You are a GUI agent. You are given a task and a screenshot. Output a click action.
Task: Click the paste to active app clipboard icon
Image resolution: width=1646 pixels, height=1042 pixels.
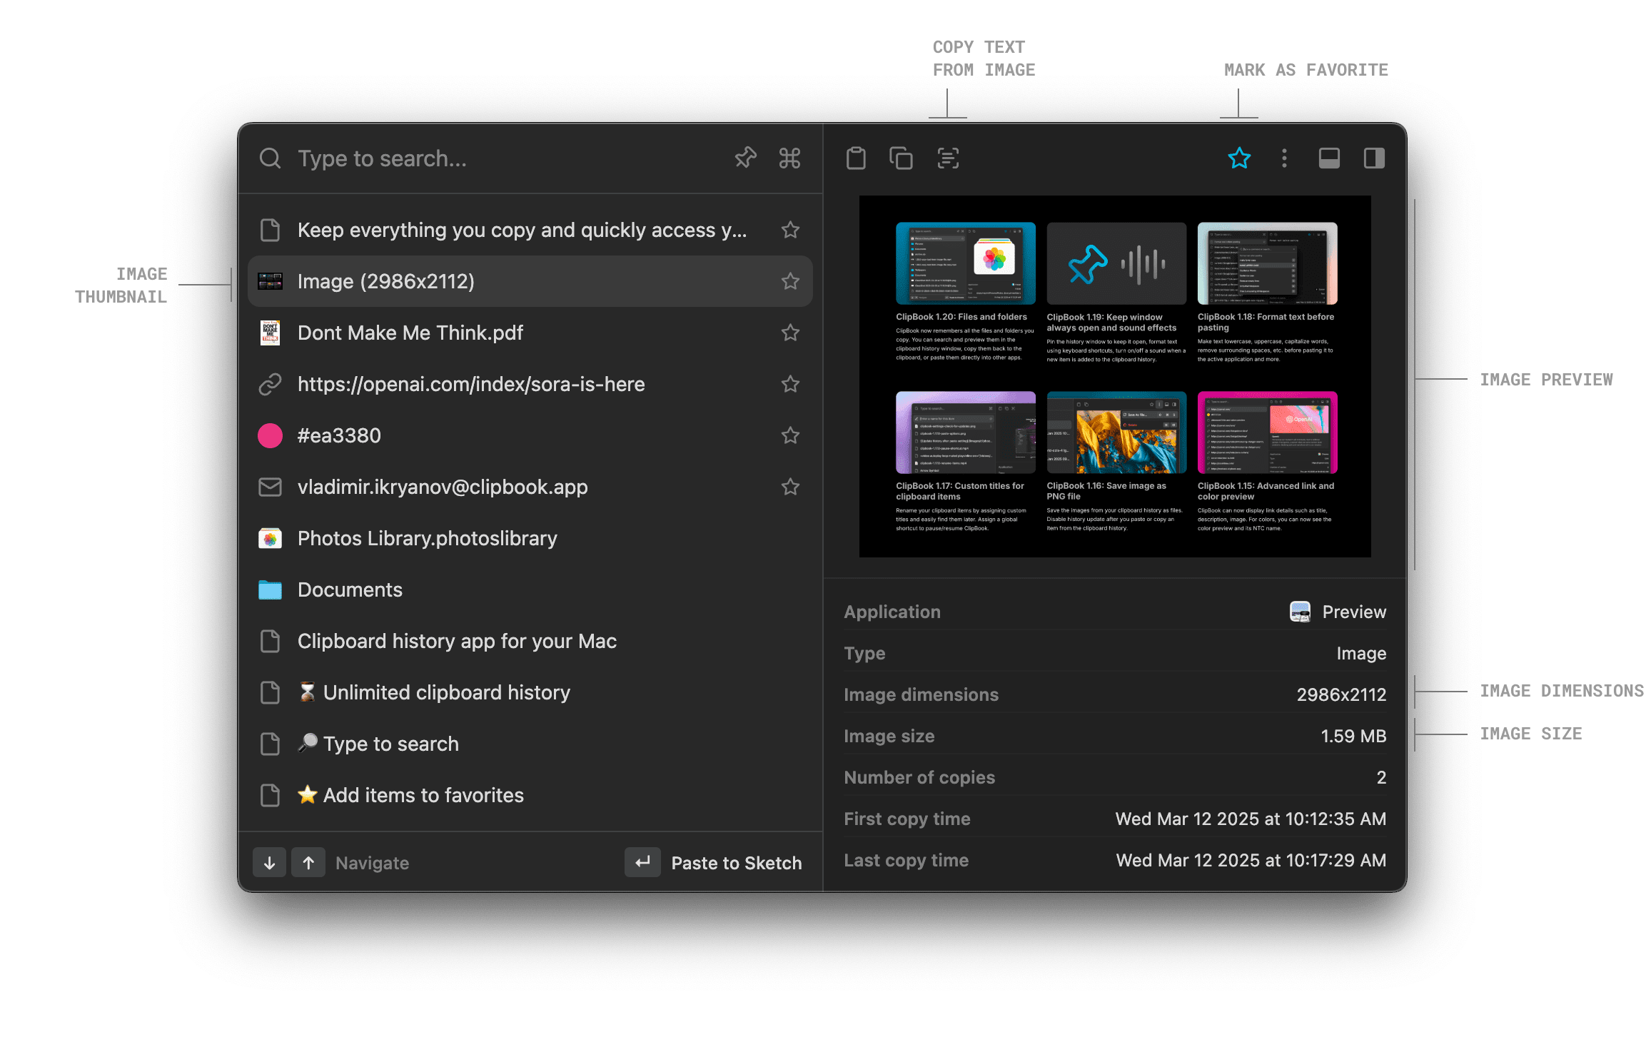pos(857,158)
